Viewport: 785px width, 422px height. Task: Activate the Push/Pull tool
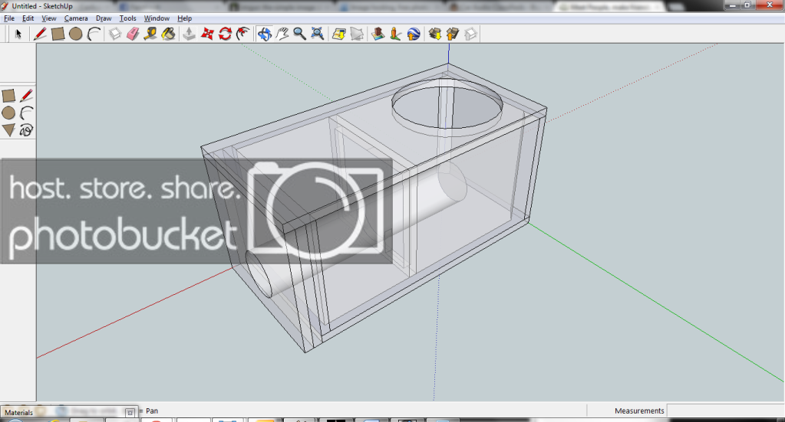pos(189,34)
